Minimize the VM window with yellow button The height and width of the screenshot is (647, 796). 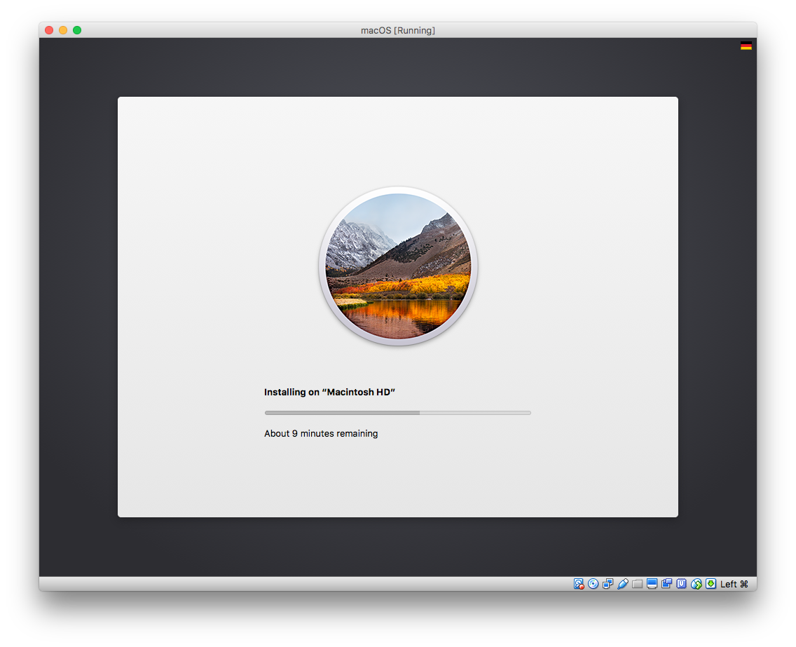[x=63, y=30]
